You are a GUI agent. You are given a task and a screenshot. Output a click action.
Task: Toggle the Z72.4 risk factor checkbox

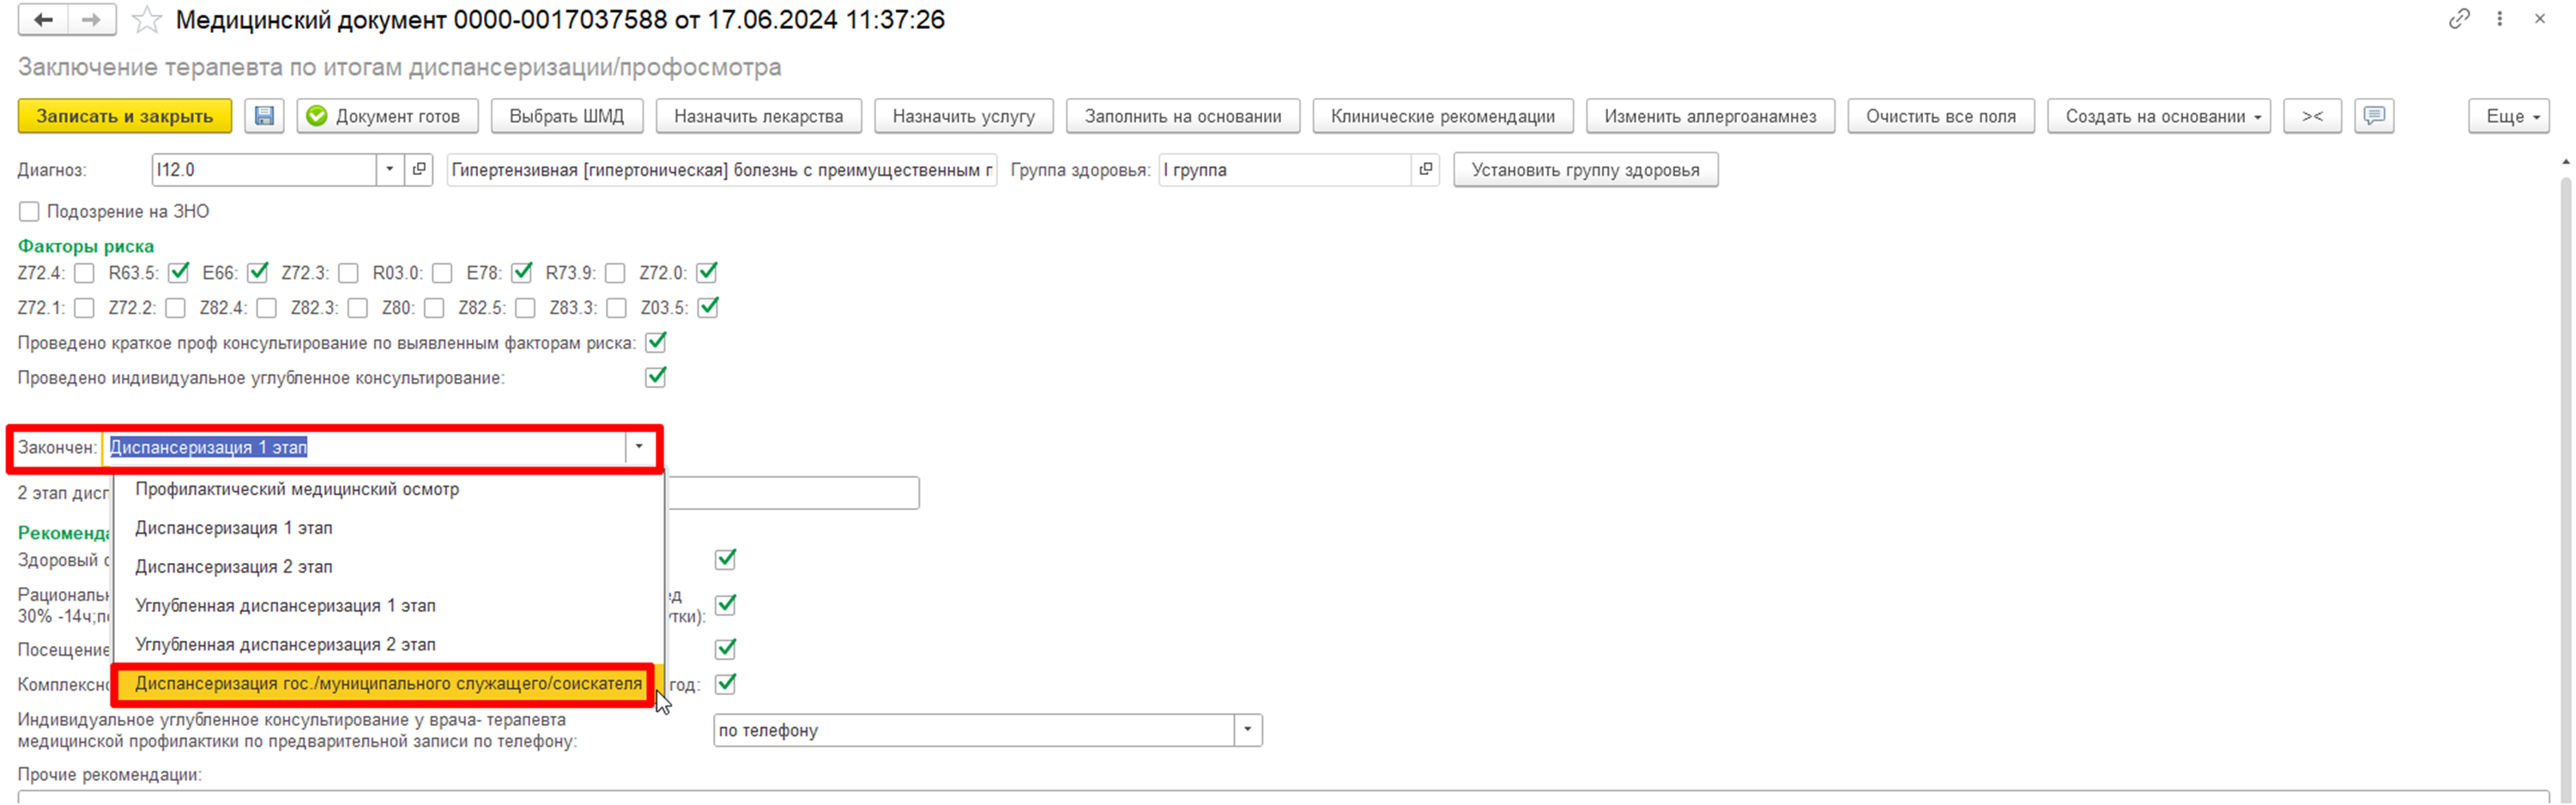coord(85,273)
